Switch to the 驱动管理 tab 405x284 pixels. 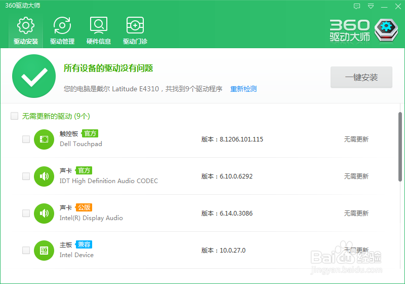(x=62, y=31)
